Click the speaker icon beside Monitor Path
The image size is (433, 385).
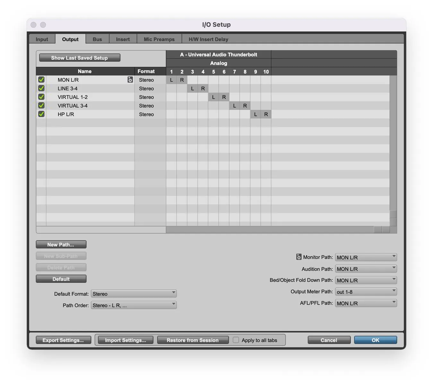tap(299, 257)
